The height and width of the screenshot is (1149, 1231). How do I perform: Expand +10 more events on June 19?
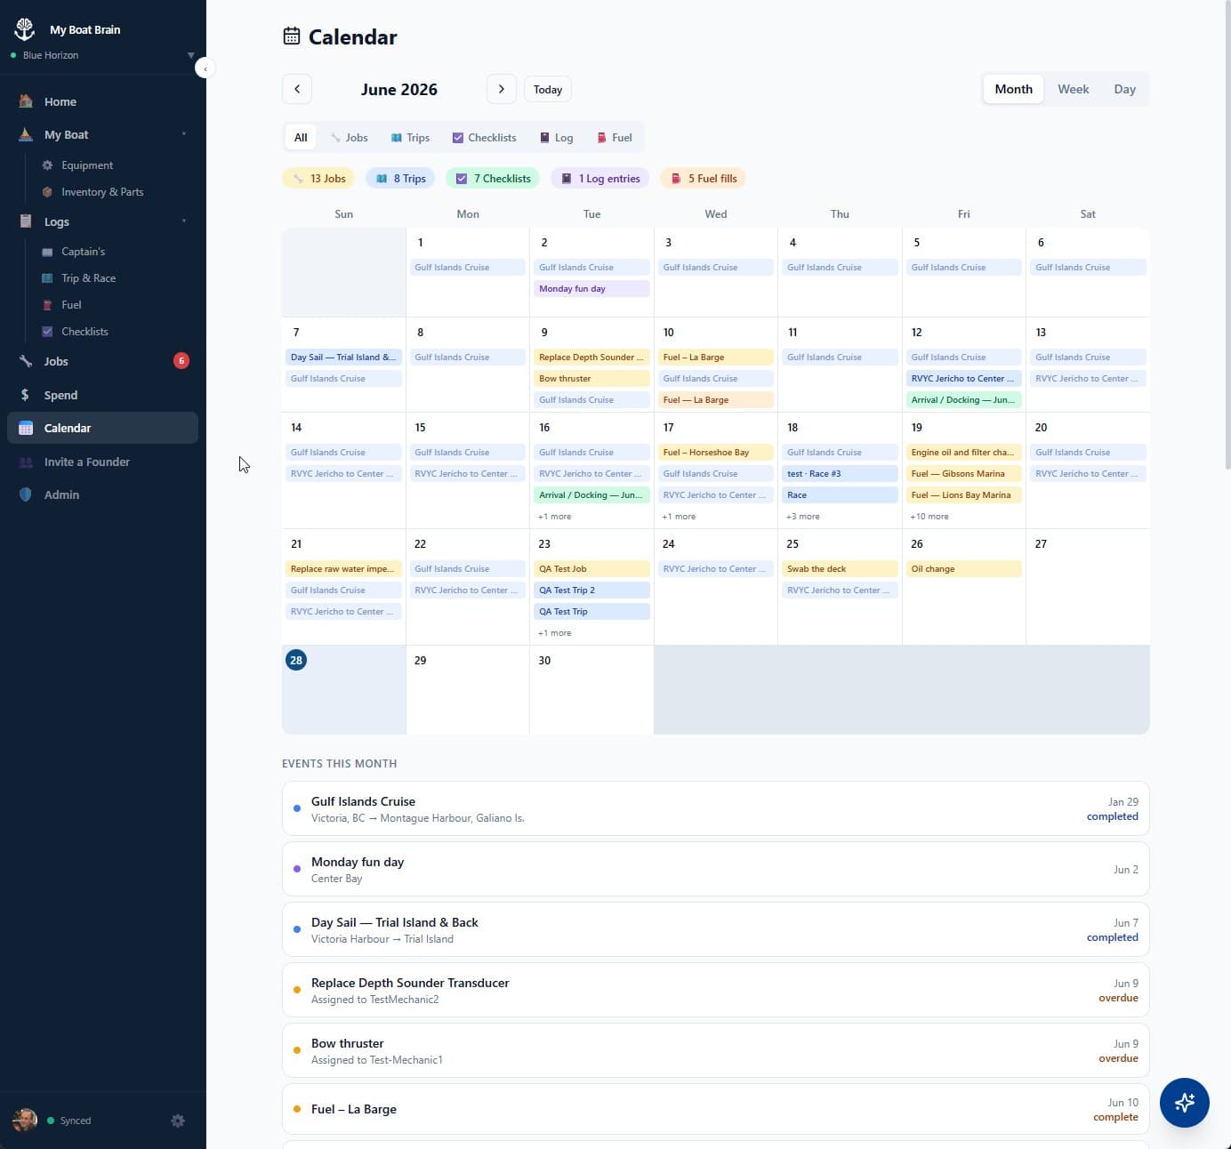(929, 517)
